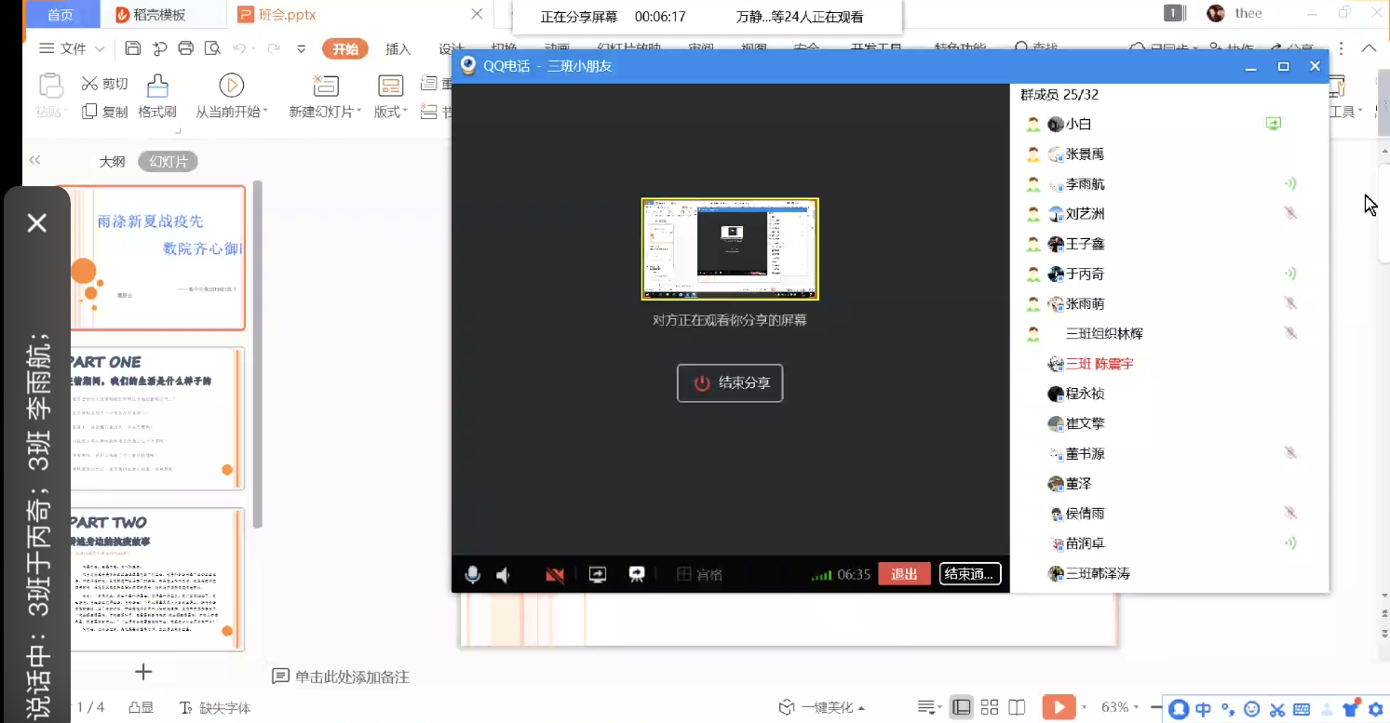The width and height of the screenshot is (1390, 723).
Task: Select the PART TWO slide thumbnail
Action: (155, 579)
